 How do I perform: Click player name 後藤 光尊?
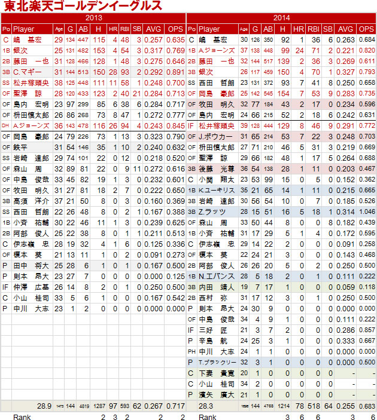point(217,169)
